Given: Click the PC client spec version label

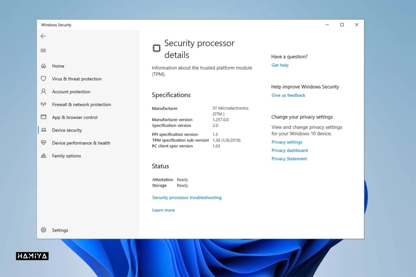Looking at the screenshot, I should (172, 146).
